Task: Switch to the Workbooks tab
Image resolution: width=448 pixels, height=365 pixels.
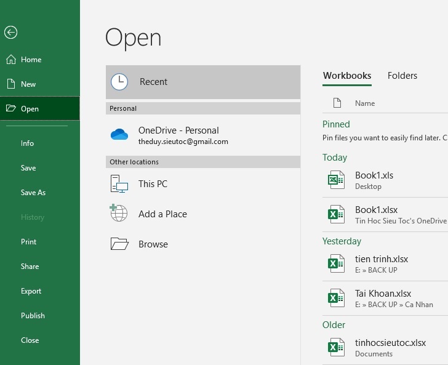Action: pos(347,76)
